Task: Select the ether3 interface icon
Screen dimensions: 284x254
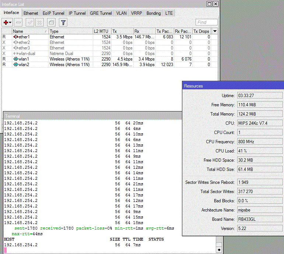Action: 16,48
